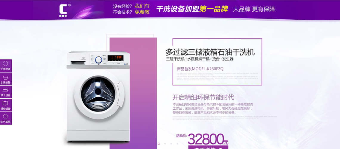Open 水洗设备 in the side menu

[6, 79]
